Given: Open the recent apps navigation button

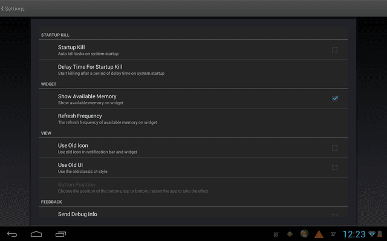Looking at the screenshot, I should click(x=60, y=234).
